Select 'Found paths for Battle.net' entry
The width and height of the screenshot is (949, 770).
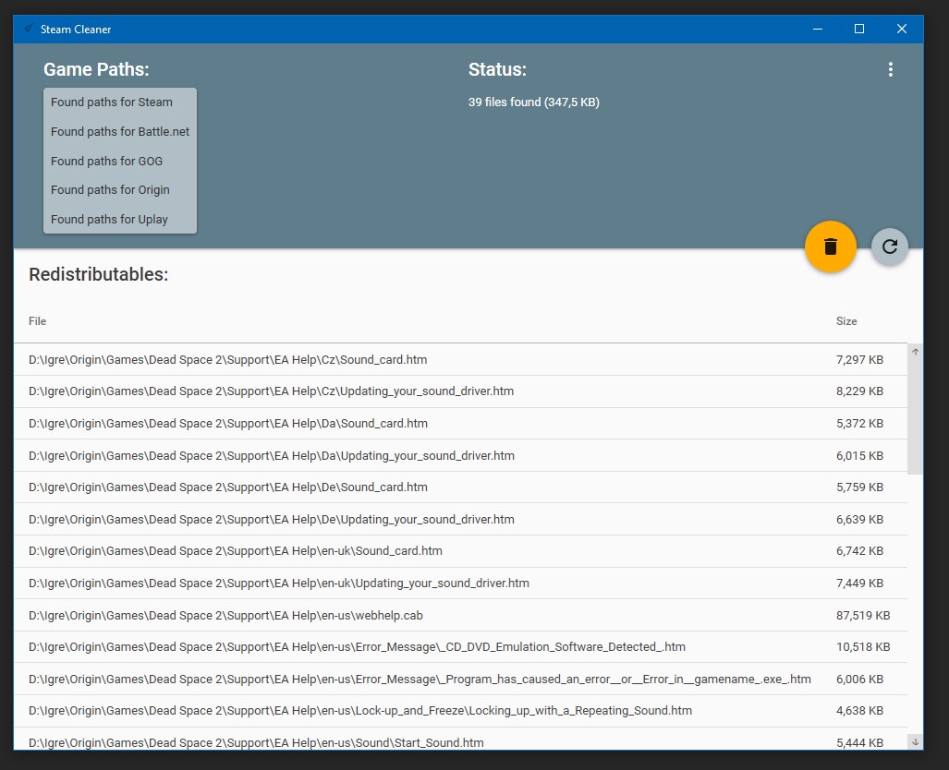coord(120,131)
